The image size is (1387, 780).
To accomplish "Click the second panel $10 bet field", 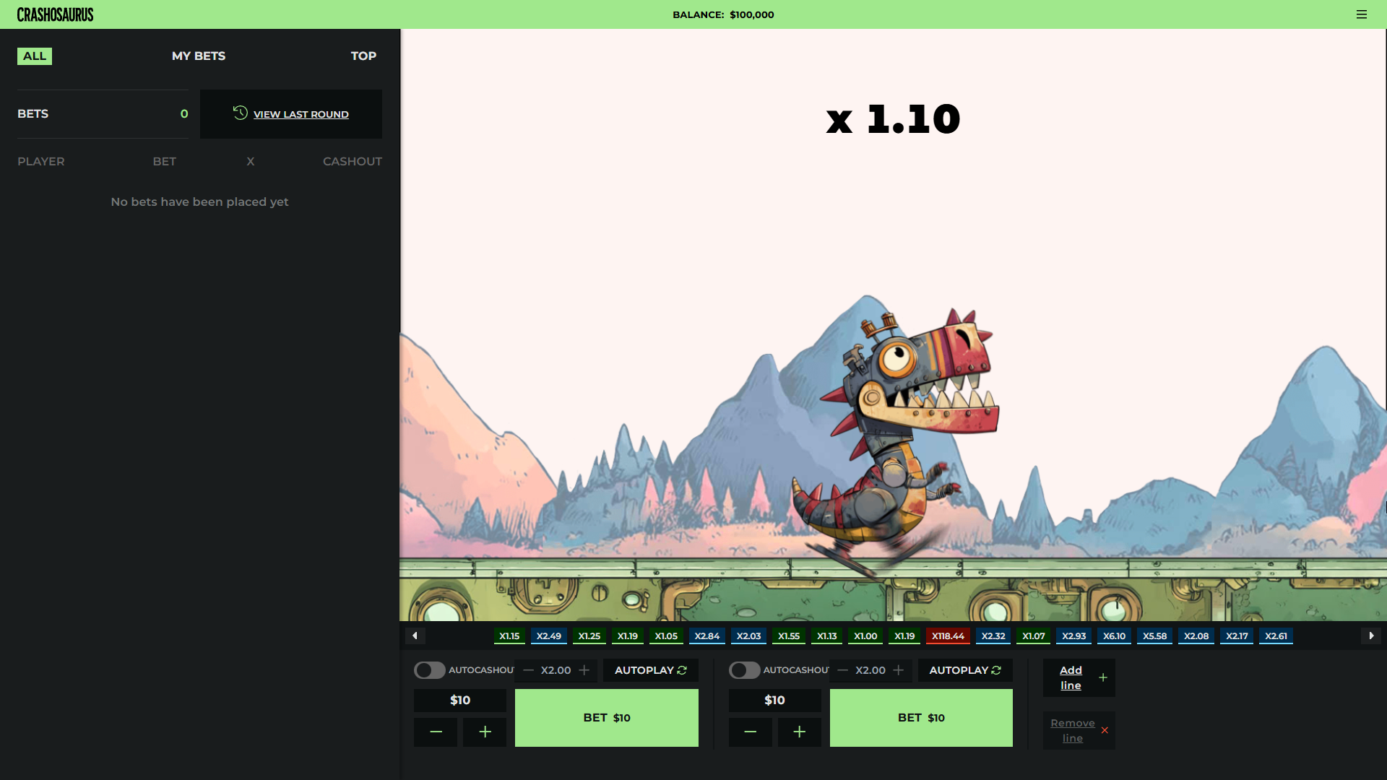I will [x=774, y=700].
